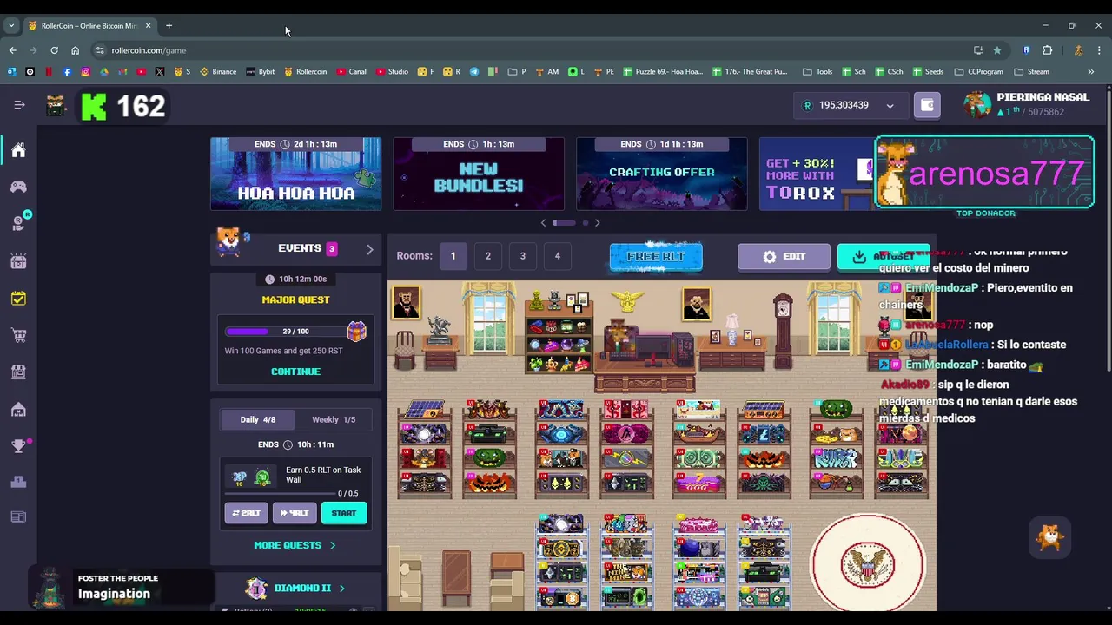Click CONTINUE on Major Quest
Image resolution: width=1112 pixels, height=625 pixels.
point(295,372)
